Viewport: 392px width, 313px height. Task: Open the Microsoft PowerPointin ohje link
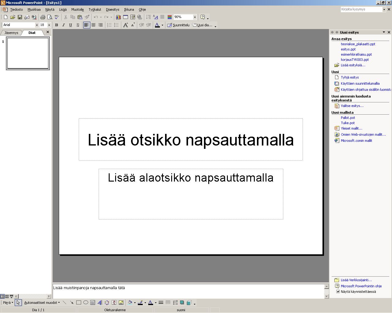pyautogui.click(x=361, y=286)
